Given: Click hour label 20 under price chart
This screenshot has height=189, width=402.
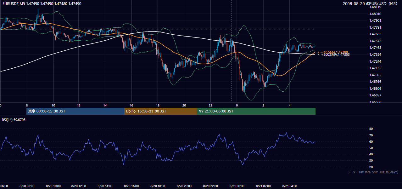Looking at the screenshot, I should coord(184,106).
